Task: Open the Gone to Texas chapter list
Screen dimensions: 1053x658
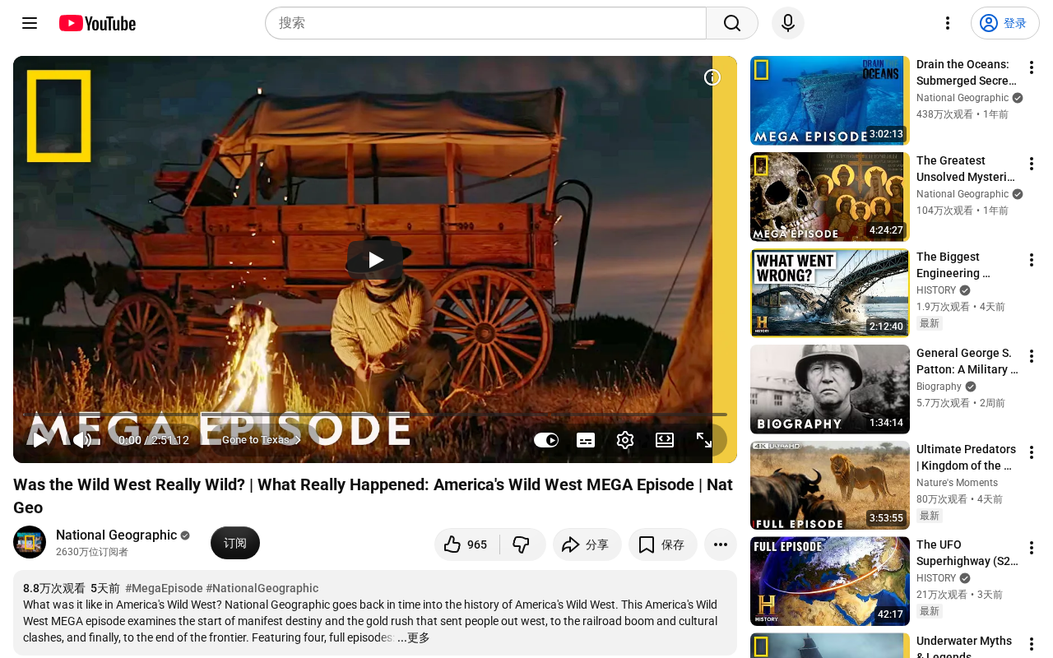Action: click(262, 440)
